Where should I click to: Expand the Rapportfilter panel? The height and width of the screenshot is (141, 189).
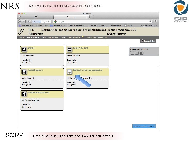tap(148, 41)
